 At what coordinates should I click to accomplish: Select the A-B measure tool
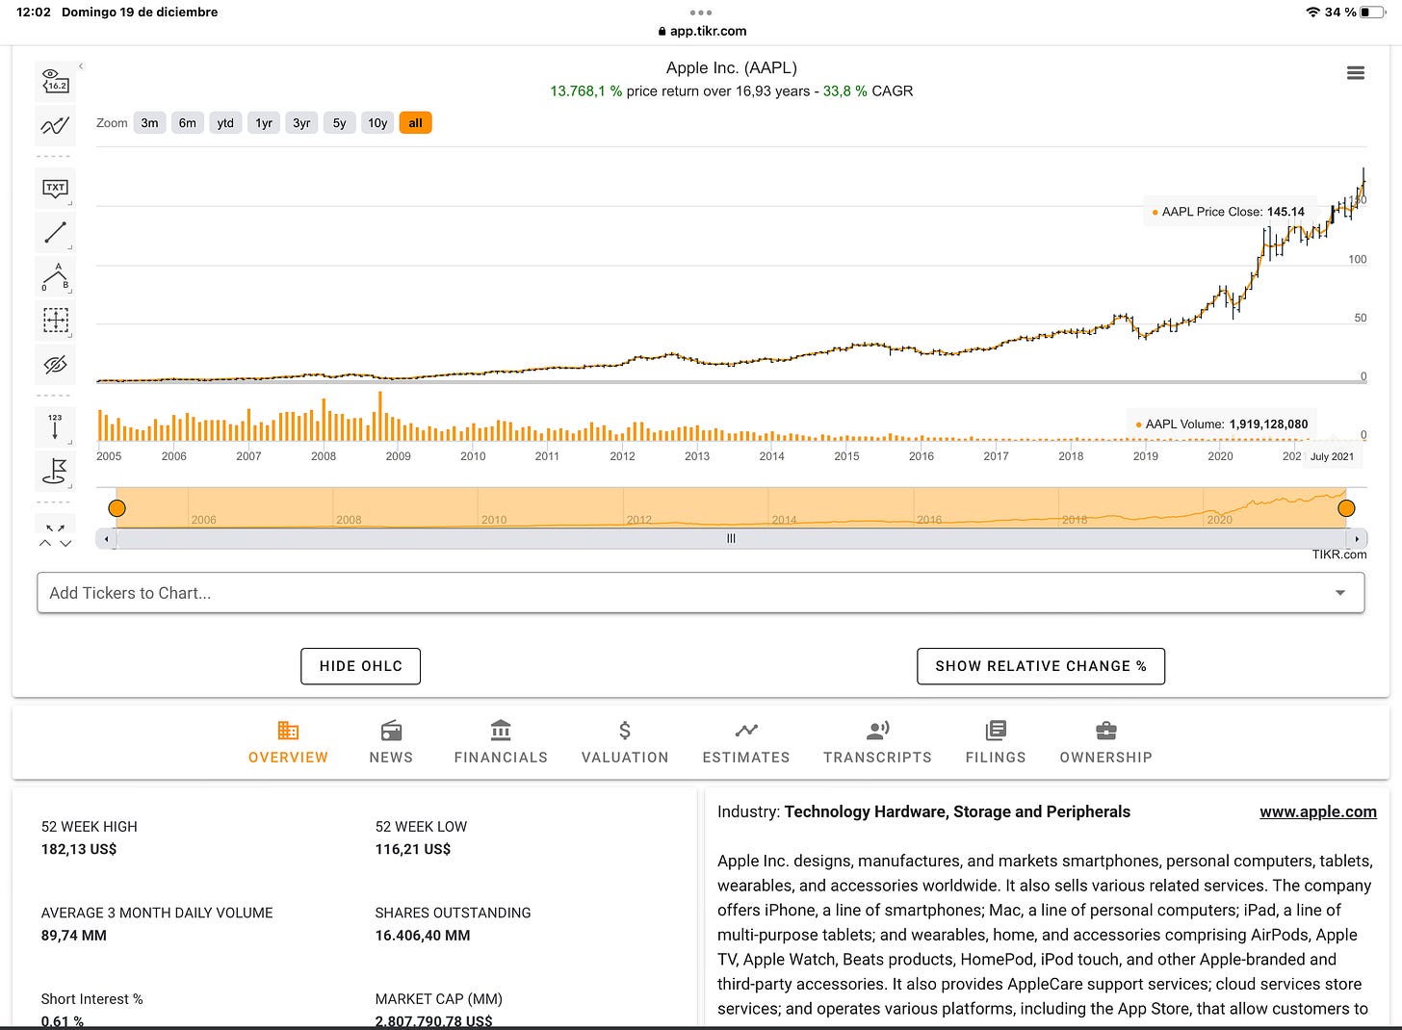click(56, 276)
